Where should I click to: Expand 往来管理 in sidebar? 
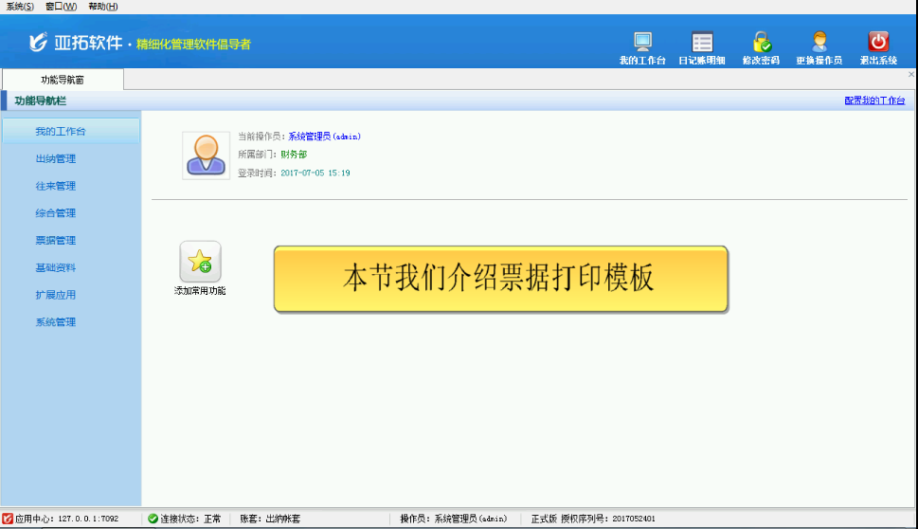[55, 186]
